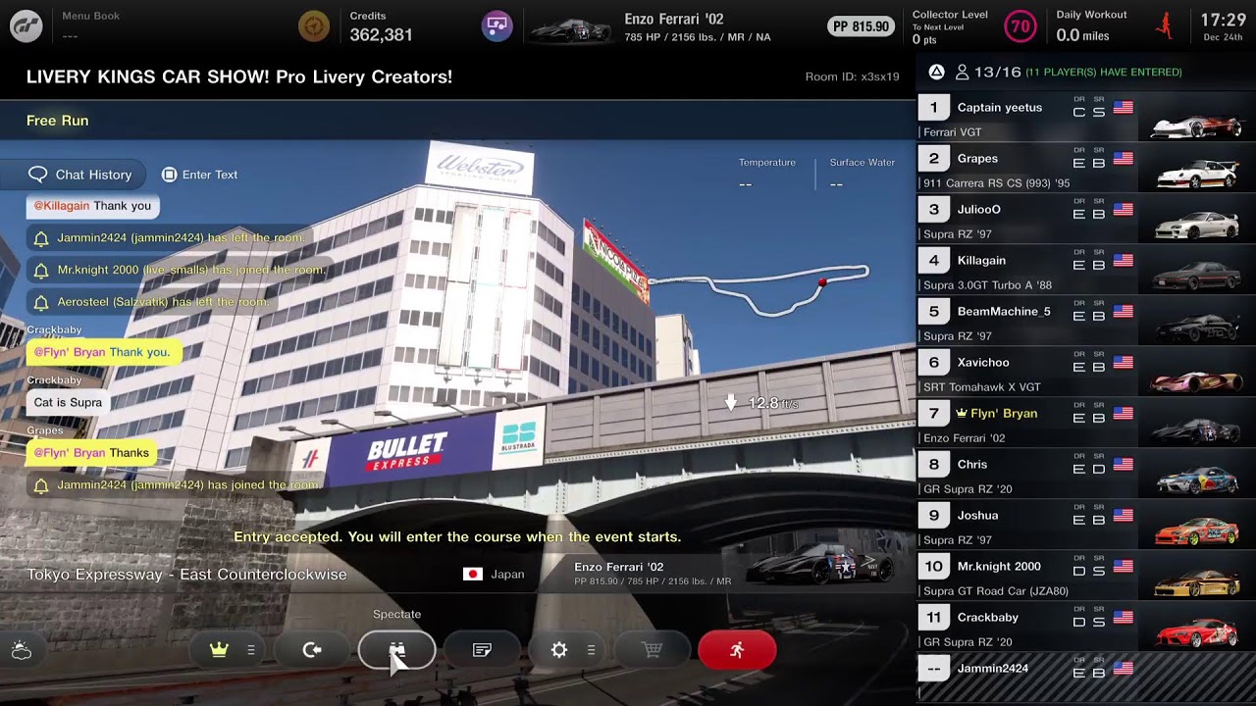
Task: Select player row BeamMachine_5
Action: (x=1086, y=321)
